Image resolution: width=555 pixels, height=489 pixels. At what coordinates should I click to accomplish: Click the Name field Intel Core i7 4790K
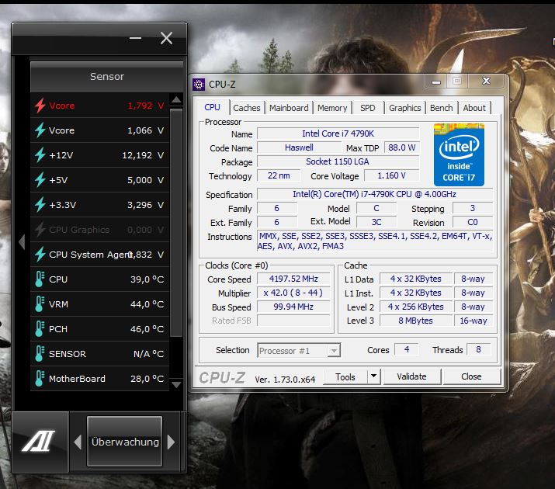coord(338,134)
